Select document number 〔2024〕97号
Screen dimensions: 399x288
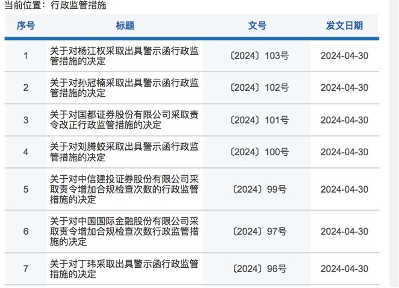point(259,231)
